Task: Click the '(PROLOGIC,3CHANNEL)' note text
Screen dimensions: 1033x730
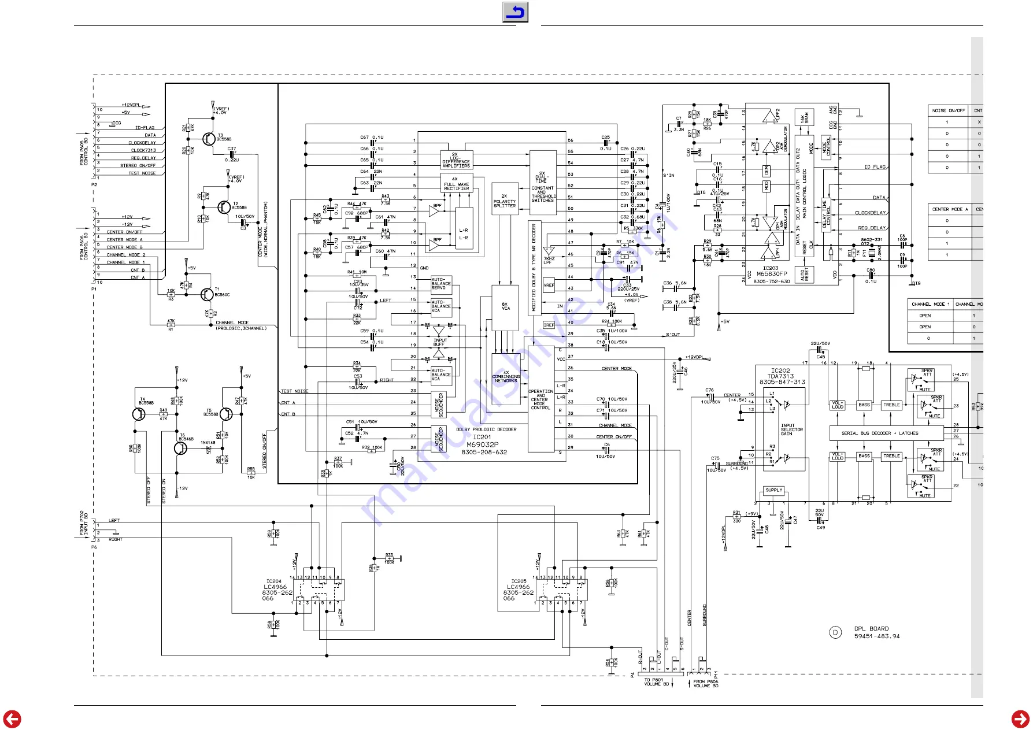Action: pyautogui.click(x=241, y=328)
